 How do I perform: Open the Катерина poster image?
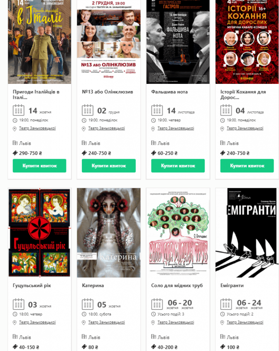pyautogui.click(x=109, y=233)
